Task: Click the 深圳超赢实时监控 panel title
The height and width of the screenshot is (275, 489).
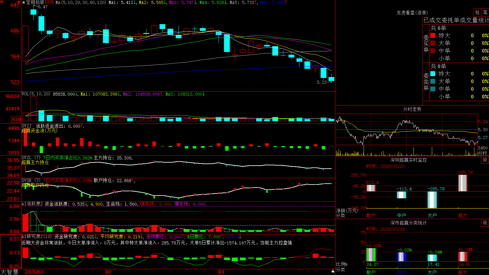Action: (x=409, y=160)
